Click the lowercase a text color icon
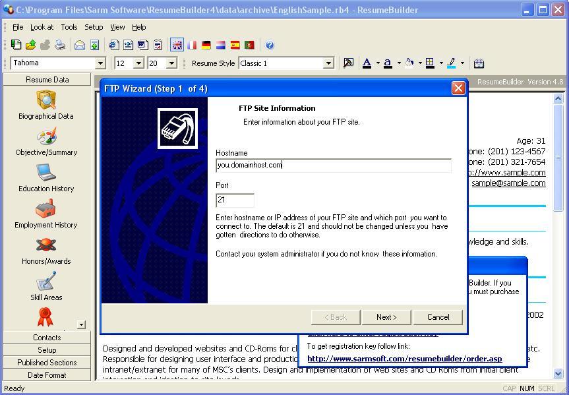Viewport: 569px width, 395px height. pos(388,63)
